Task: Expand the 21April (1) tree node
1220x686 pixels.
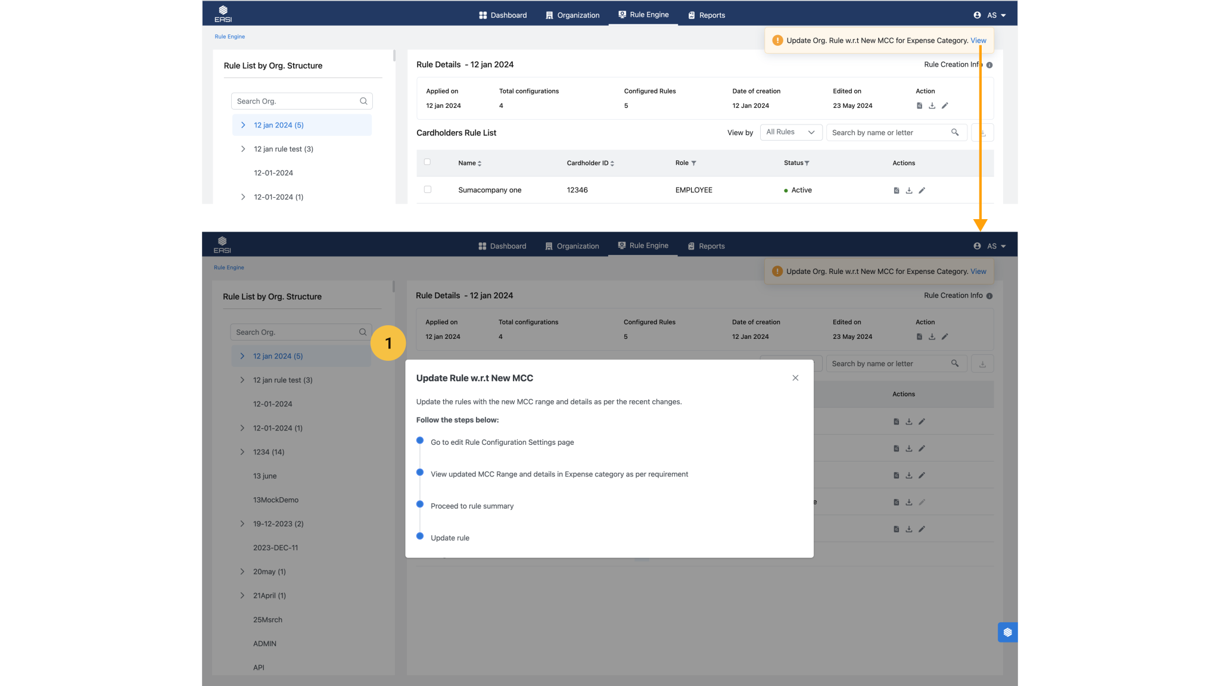Action: [242, 595]
